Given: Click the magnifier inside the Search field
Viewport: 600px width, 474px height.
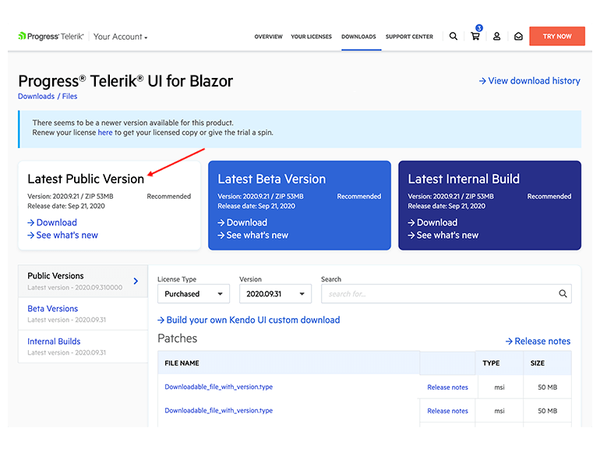Looking at the screenshot, I should (x=563, y=294).
